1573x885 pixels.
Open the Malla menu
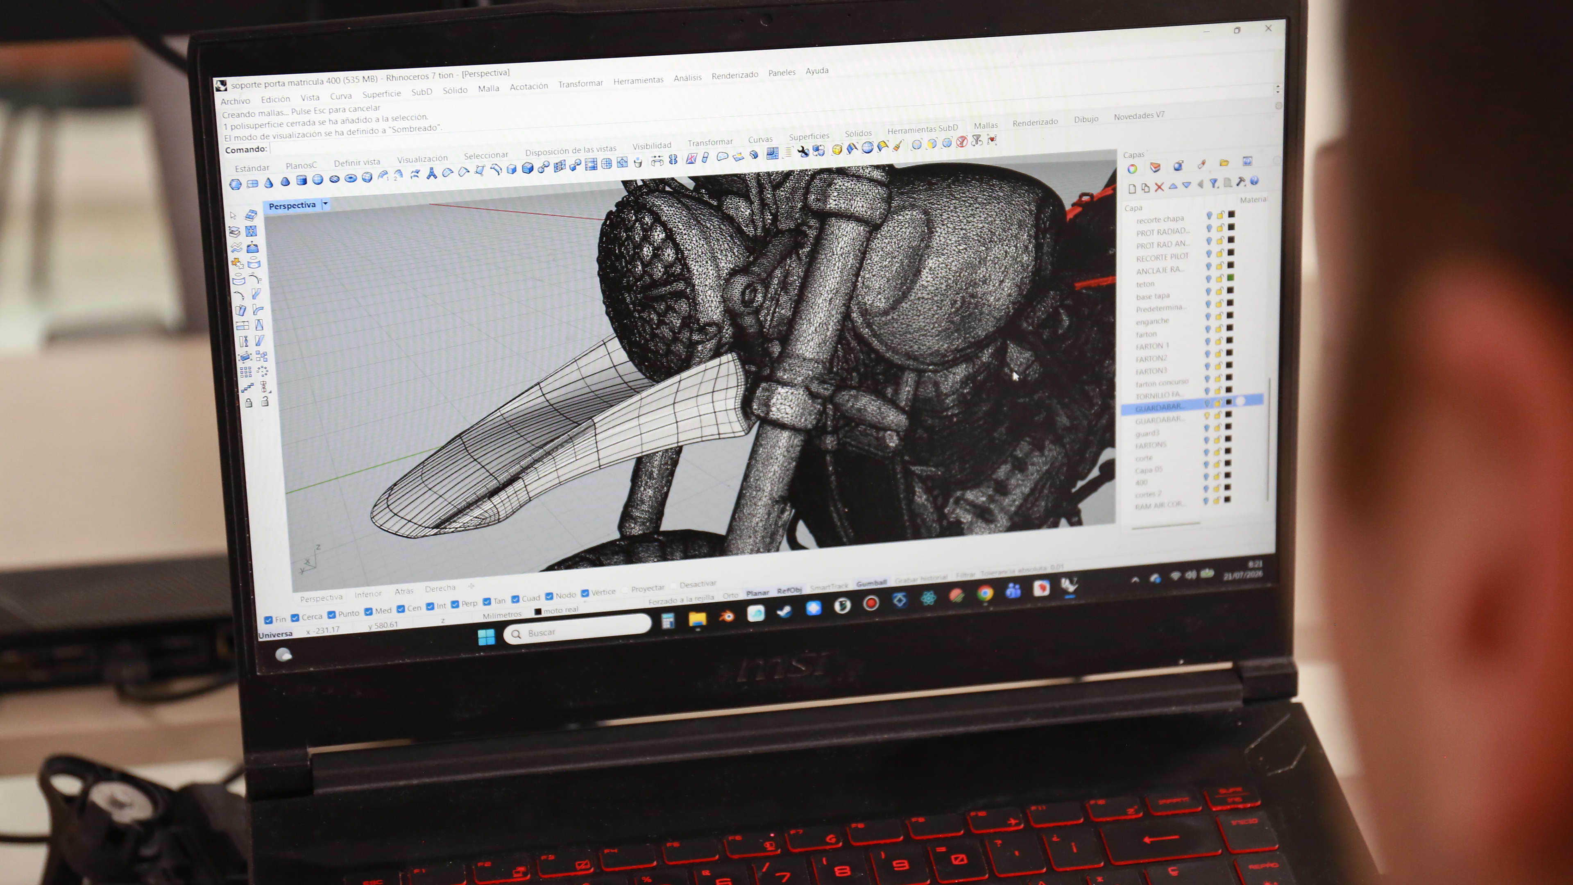tap(489, 88)
